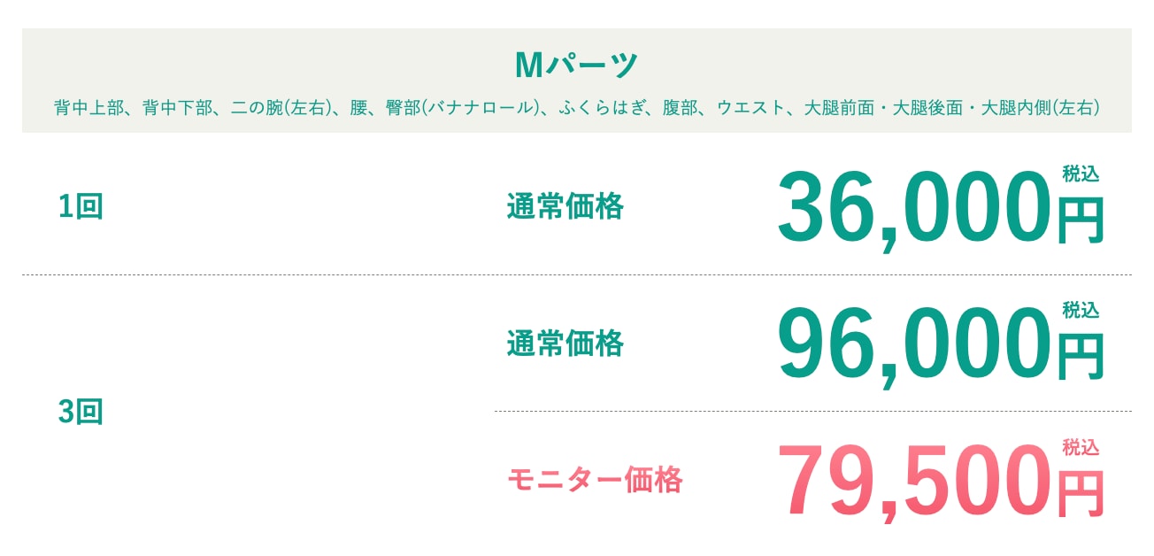The width and height of the screenshot is (1154, 556).
Task: Click 背中上部 in the parts list
Action: tap(88, 109)
